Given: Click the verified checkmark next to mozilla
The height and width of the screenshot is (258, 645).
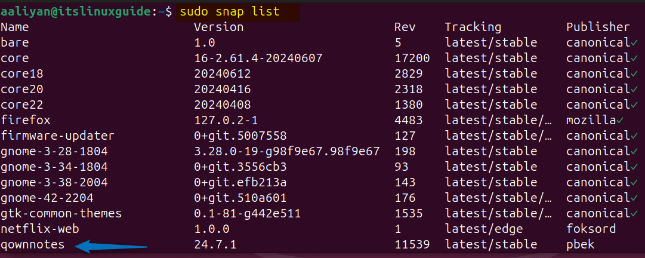Looking at the screenshot, I should (620, 121).
